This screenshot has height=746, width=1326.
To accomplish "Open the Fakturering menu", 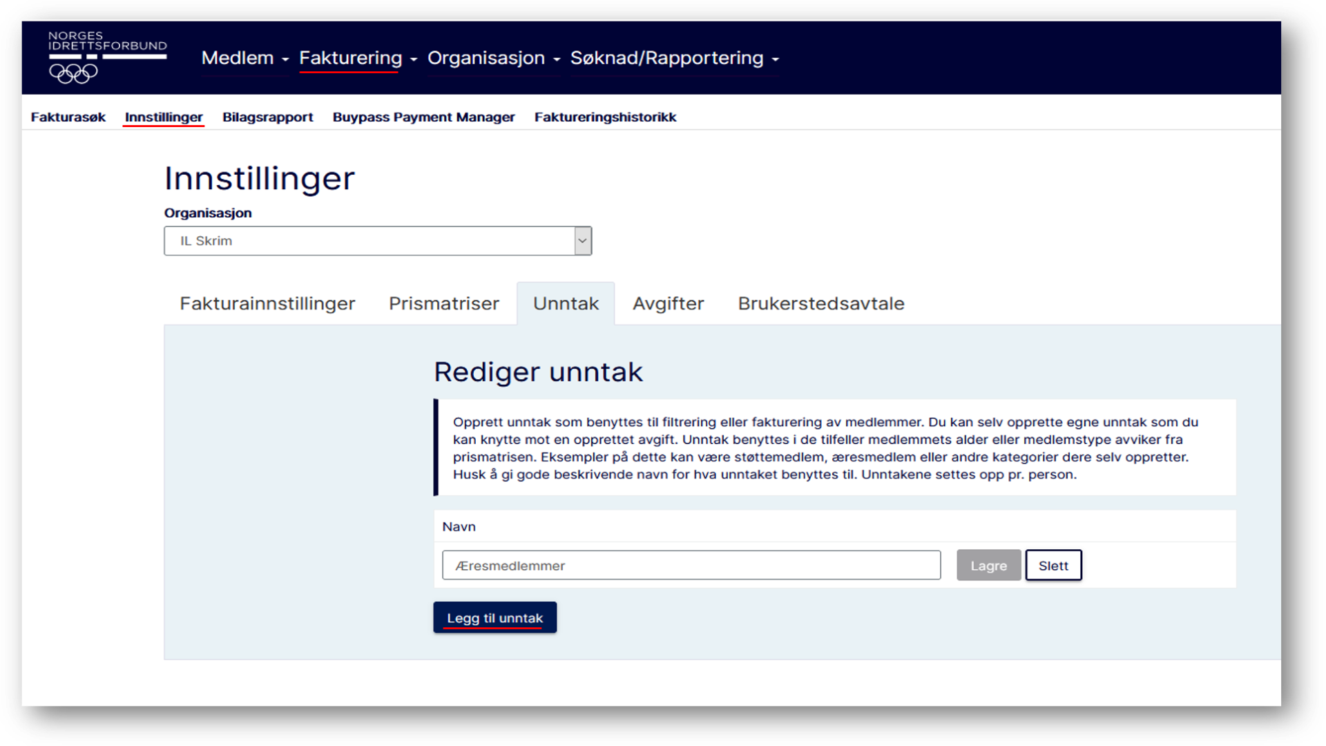I will [x=358, y=58].
